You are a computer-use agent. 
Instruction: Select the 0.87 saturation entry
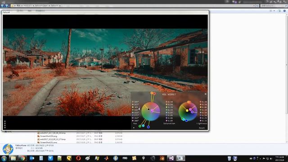169,112
